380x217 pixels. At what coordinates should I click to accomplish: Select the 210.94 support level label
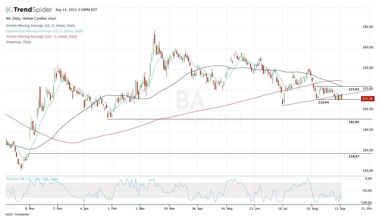[323, 102]
